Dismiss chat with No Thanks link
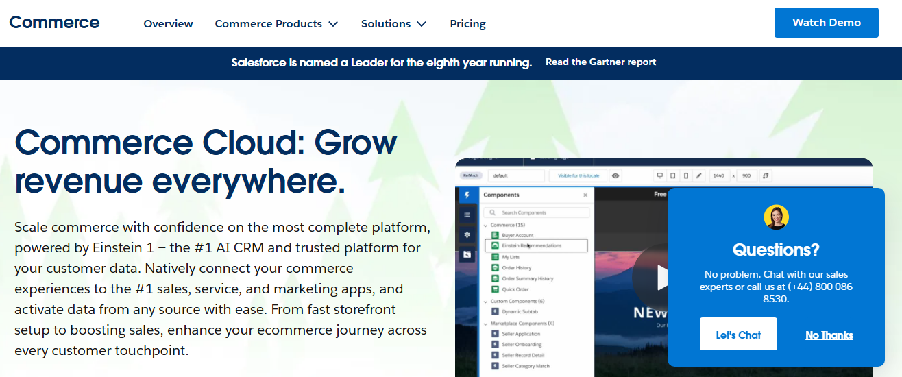The width and height of the screenshot is (902, 377). pos(829,335)
